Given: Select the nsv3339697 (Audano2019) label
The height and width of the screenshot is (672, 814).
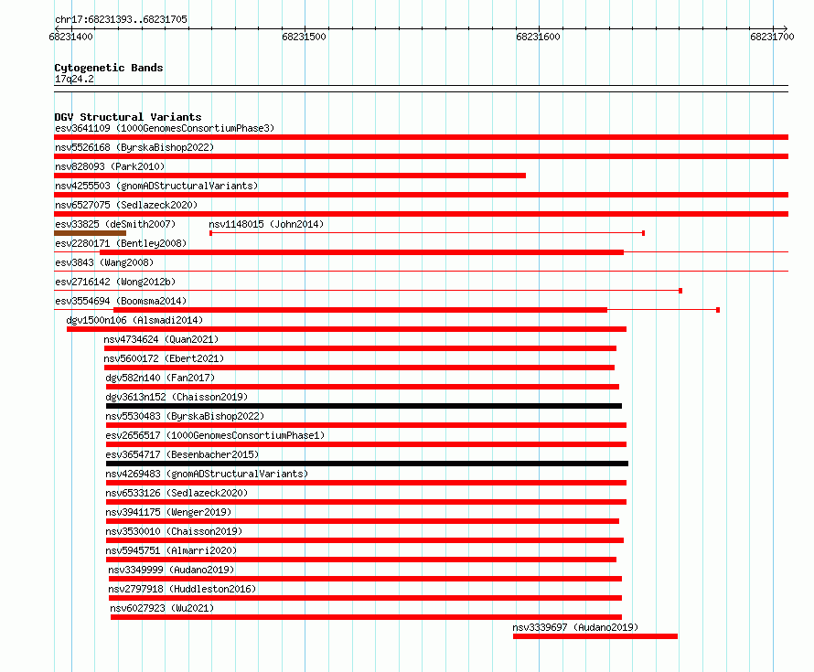Looking at the screenshot, I should coord(575,627).
